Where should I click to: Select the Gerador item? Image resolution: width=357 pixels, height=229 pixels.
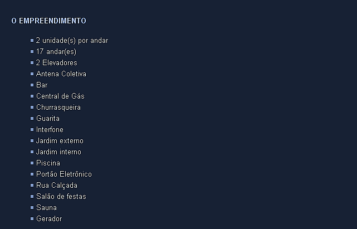point(49,219)
